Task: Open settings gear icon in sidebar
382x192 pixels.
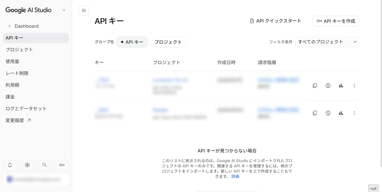Action: click(x=27, y=165)
